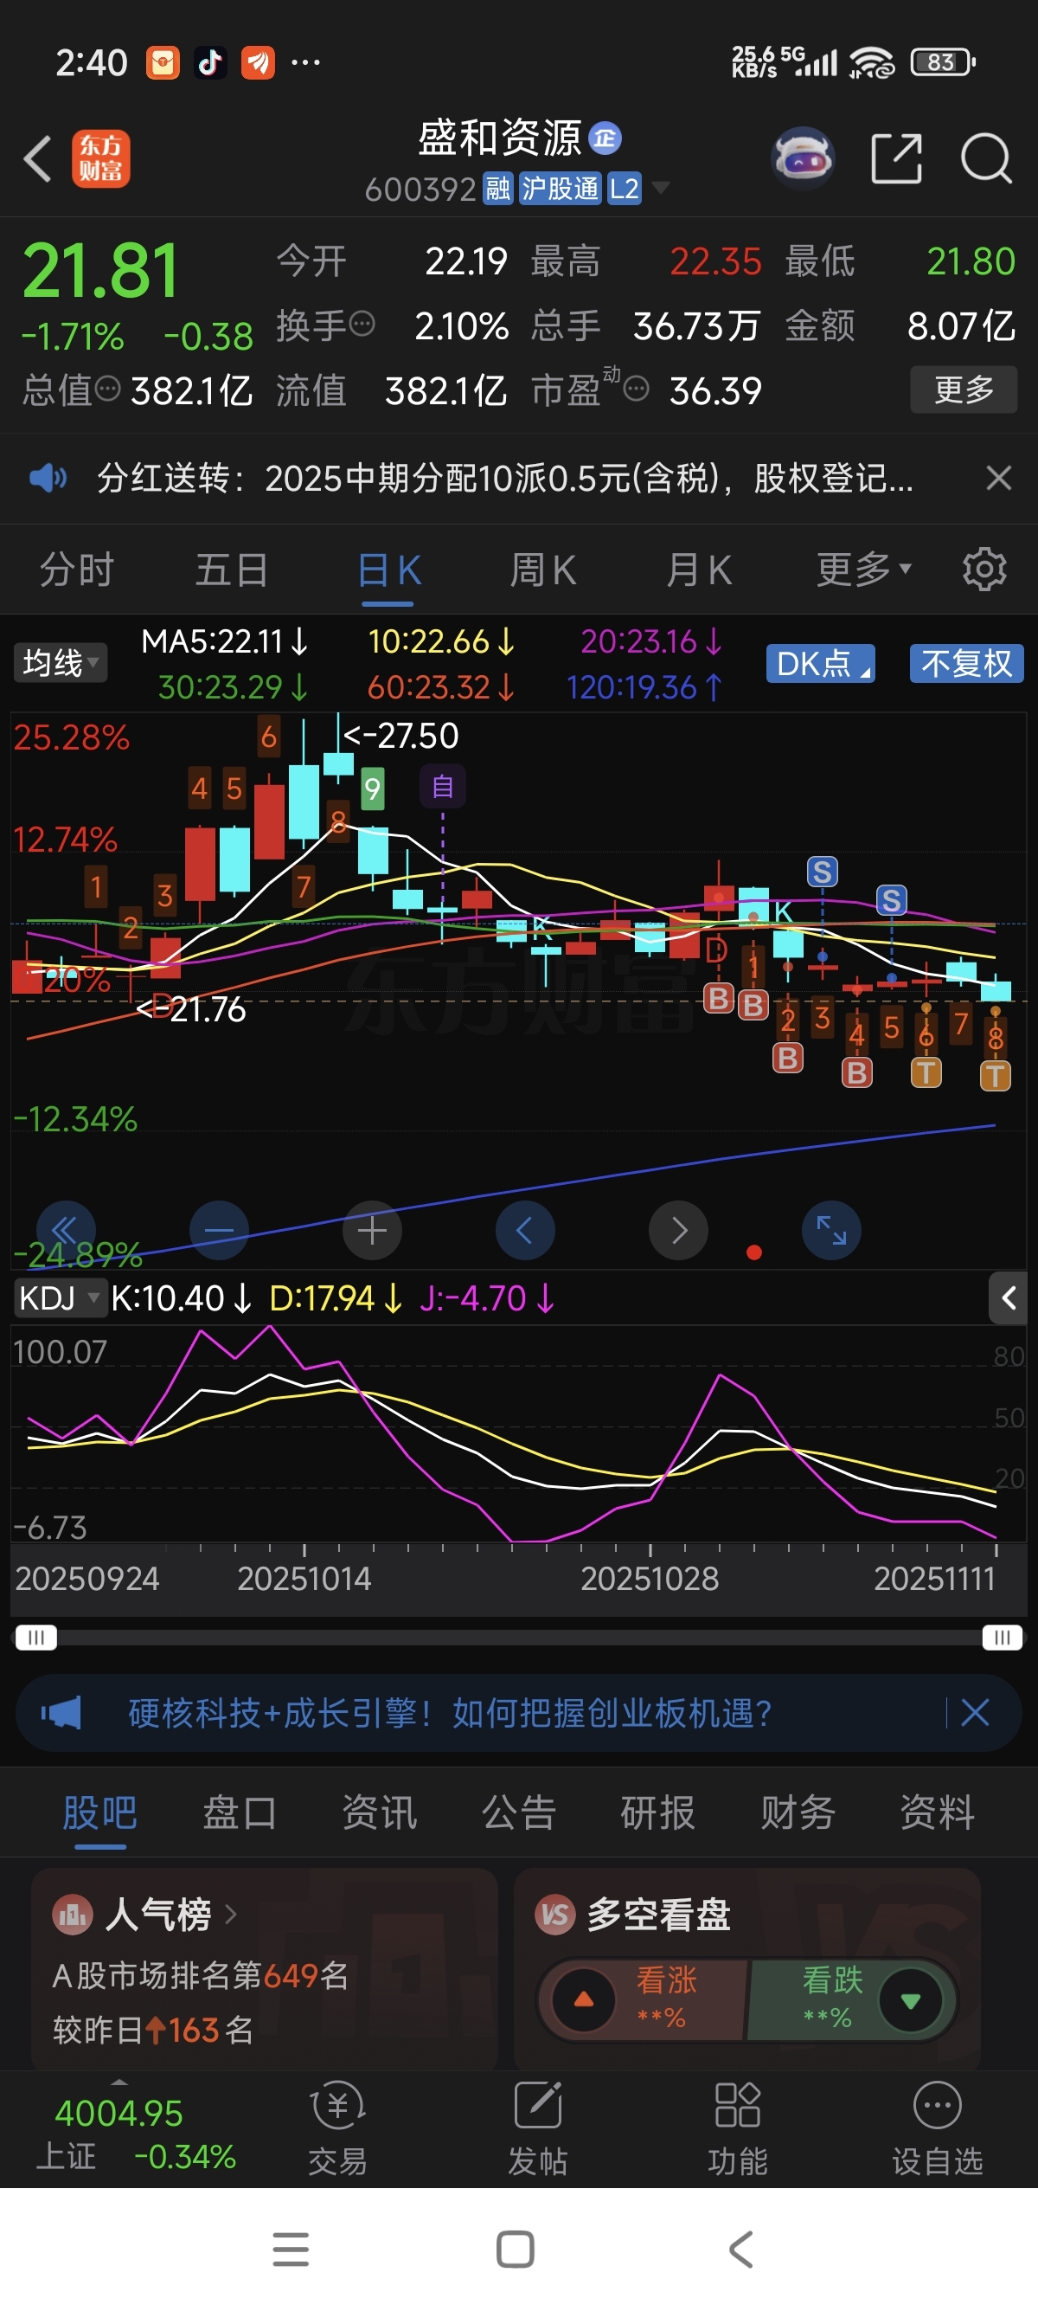
Task: Open the robot assistant avatar
Action: click(804, 158)
